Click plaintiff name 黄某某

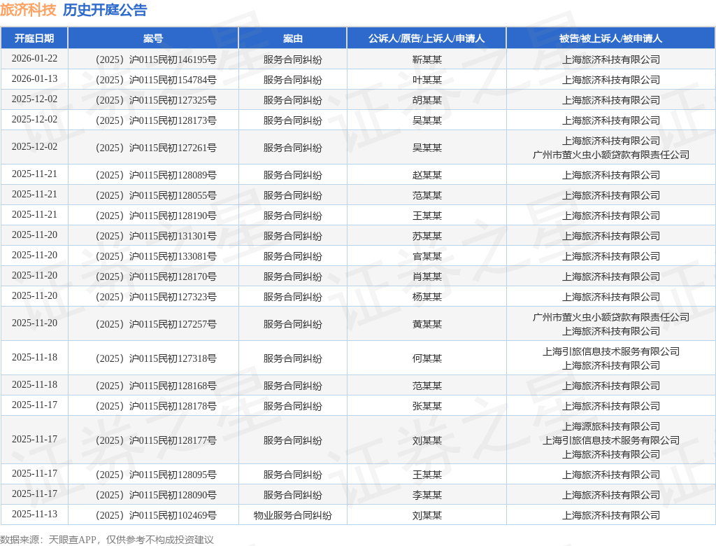tap(427, 324)
